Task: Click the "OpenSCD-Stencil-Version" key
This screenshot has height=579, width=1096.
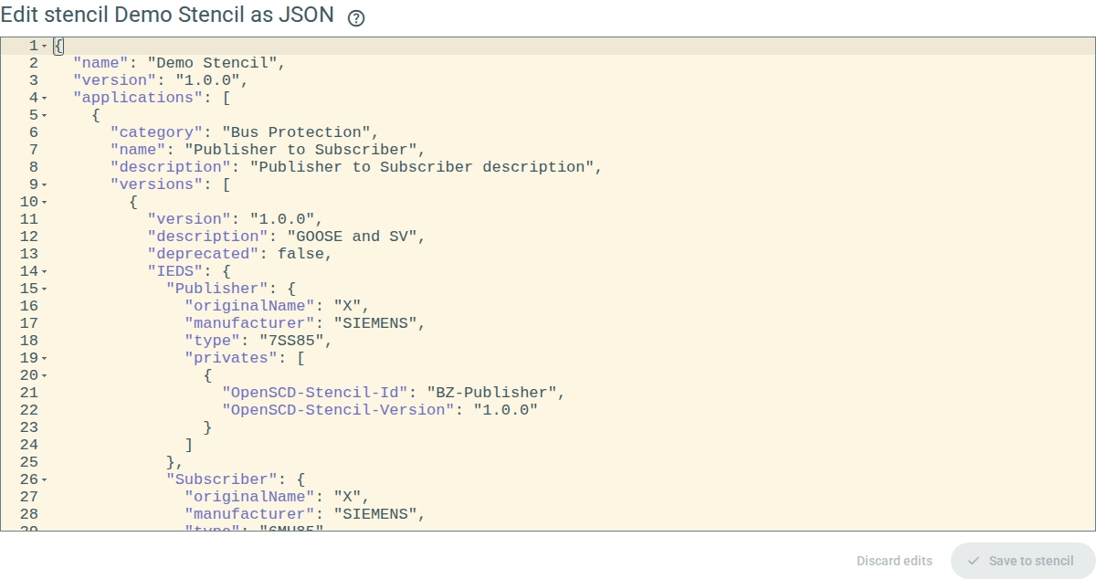Action: click(x=338, y=410)
